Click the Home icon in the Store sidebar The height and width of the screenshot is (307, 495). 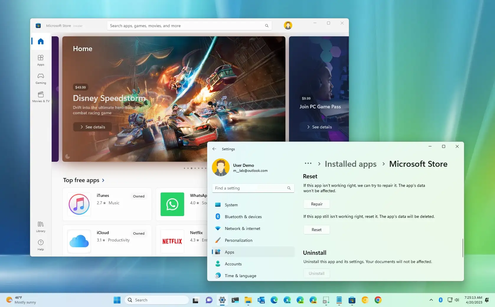point(40,41)
